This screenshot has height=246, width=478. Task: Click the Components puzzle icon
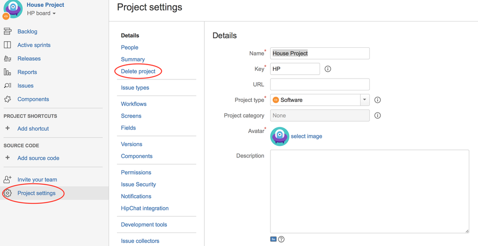8,99
